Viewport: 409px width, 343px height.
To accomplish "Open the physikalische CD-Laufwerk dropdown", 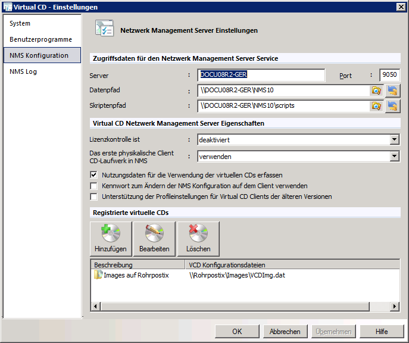I will tap(394, 157).
